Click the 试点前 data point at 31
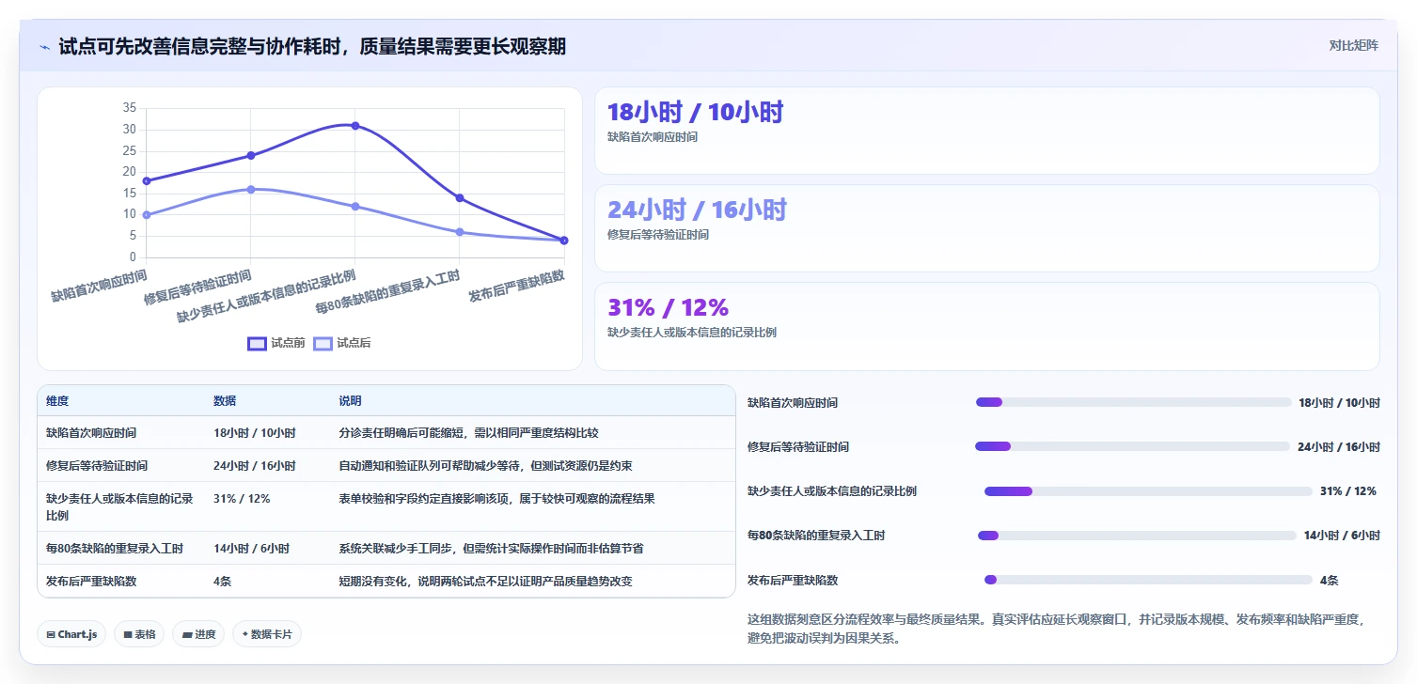Viewport: 1417px width, 684px height. pyautogui.click(x=355, y=125)
